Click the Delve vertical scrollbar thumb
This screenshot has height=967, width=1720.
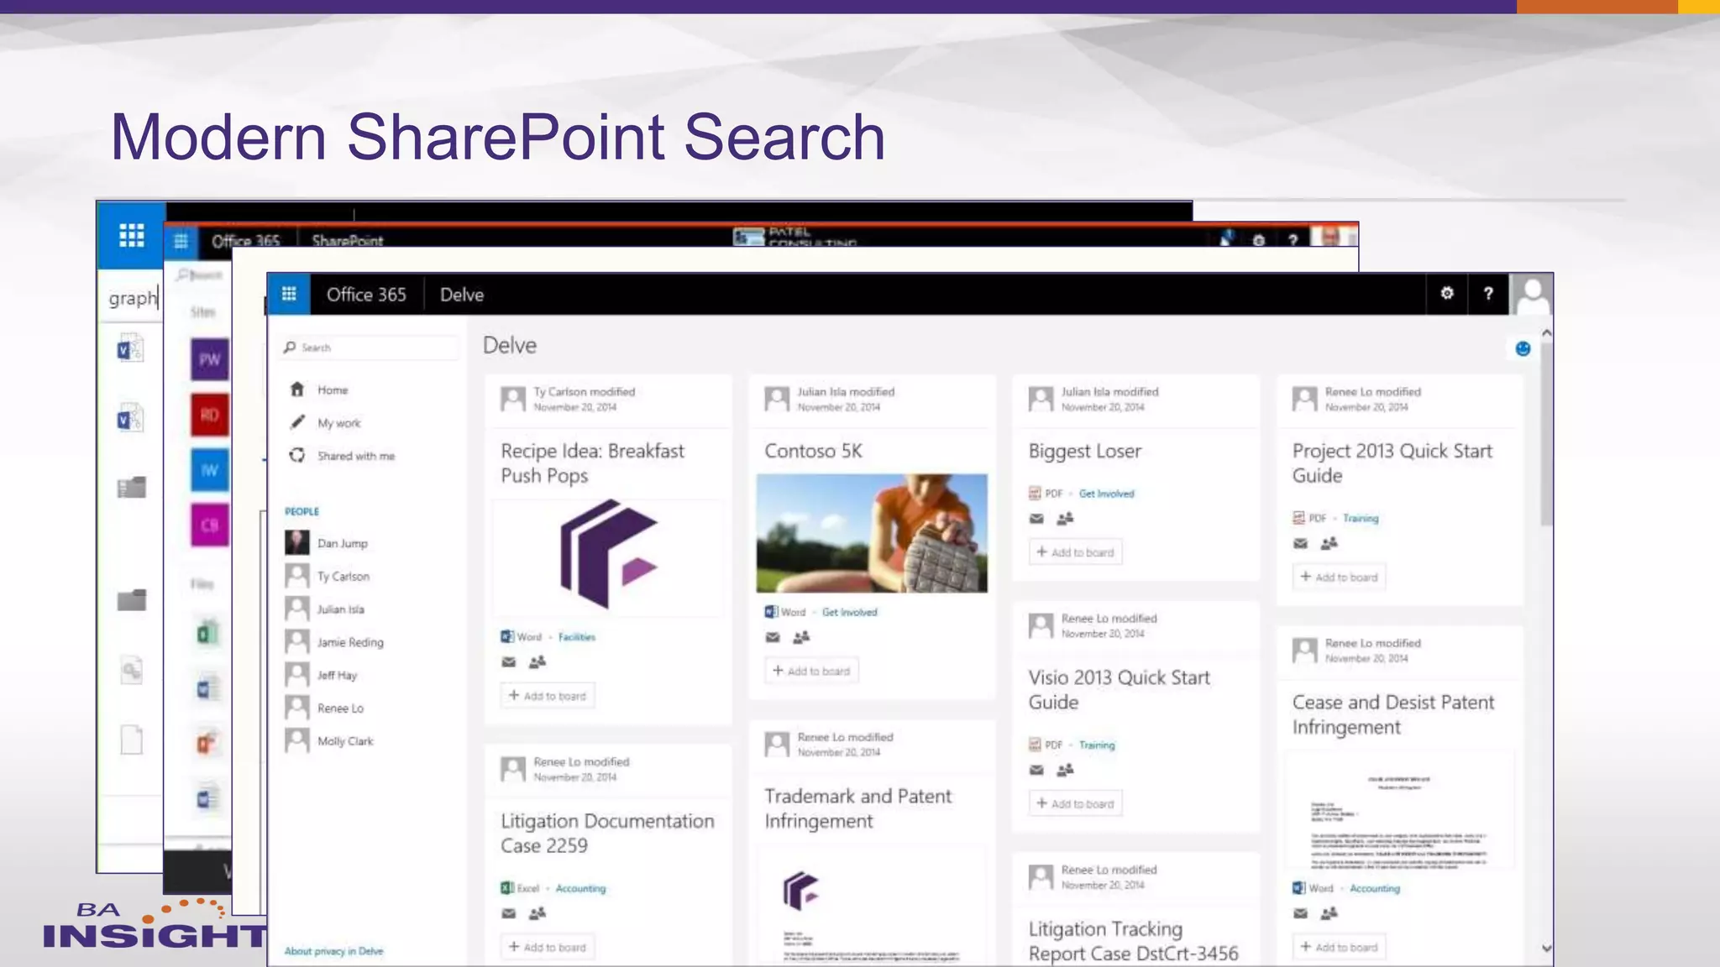(1546, 434)
